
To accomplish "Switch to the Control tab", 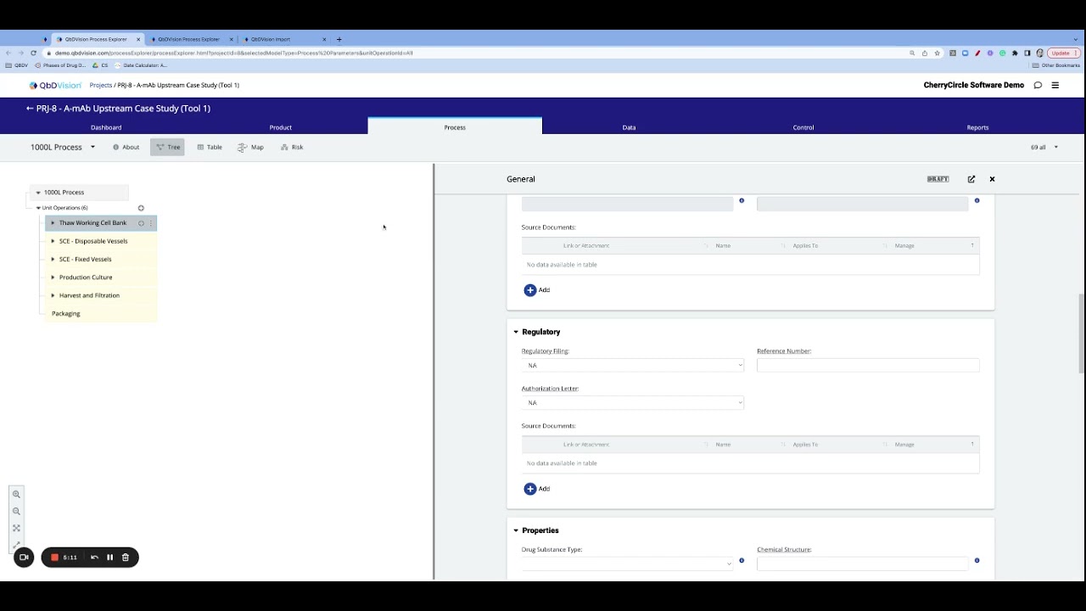I will (803, 127).
